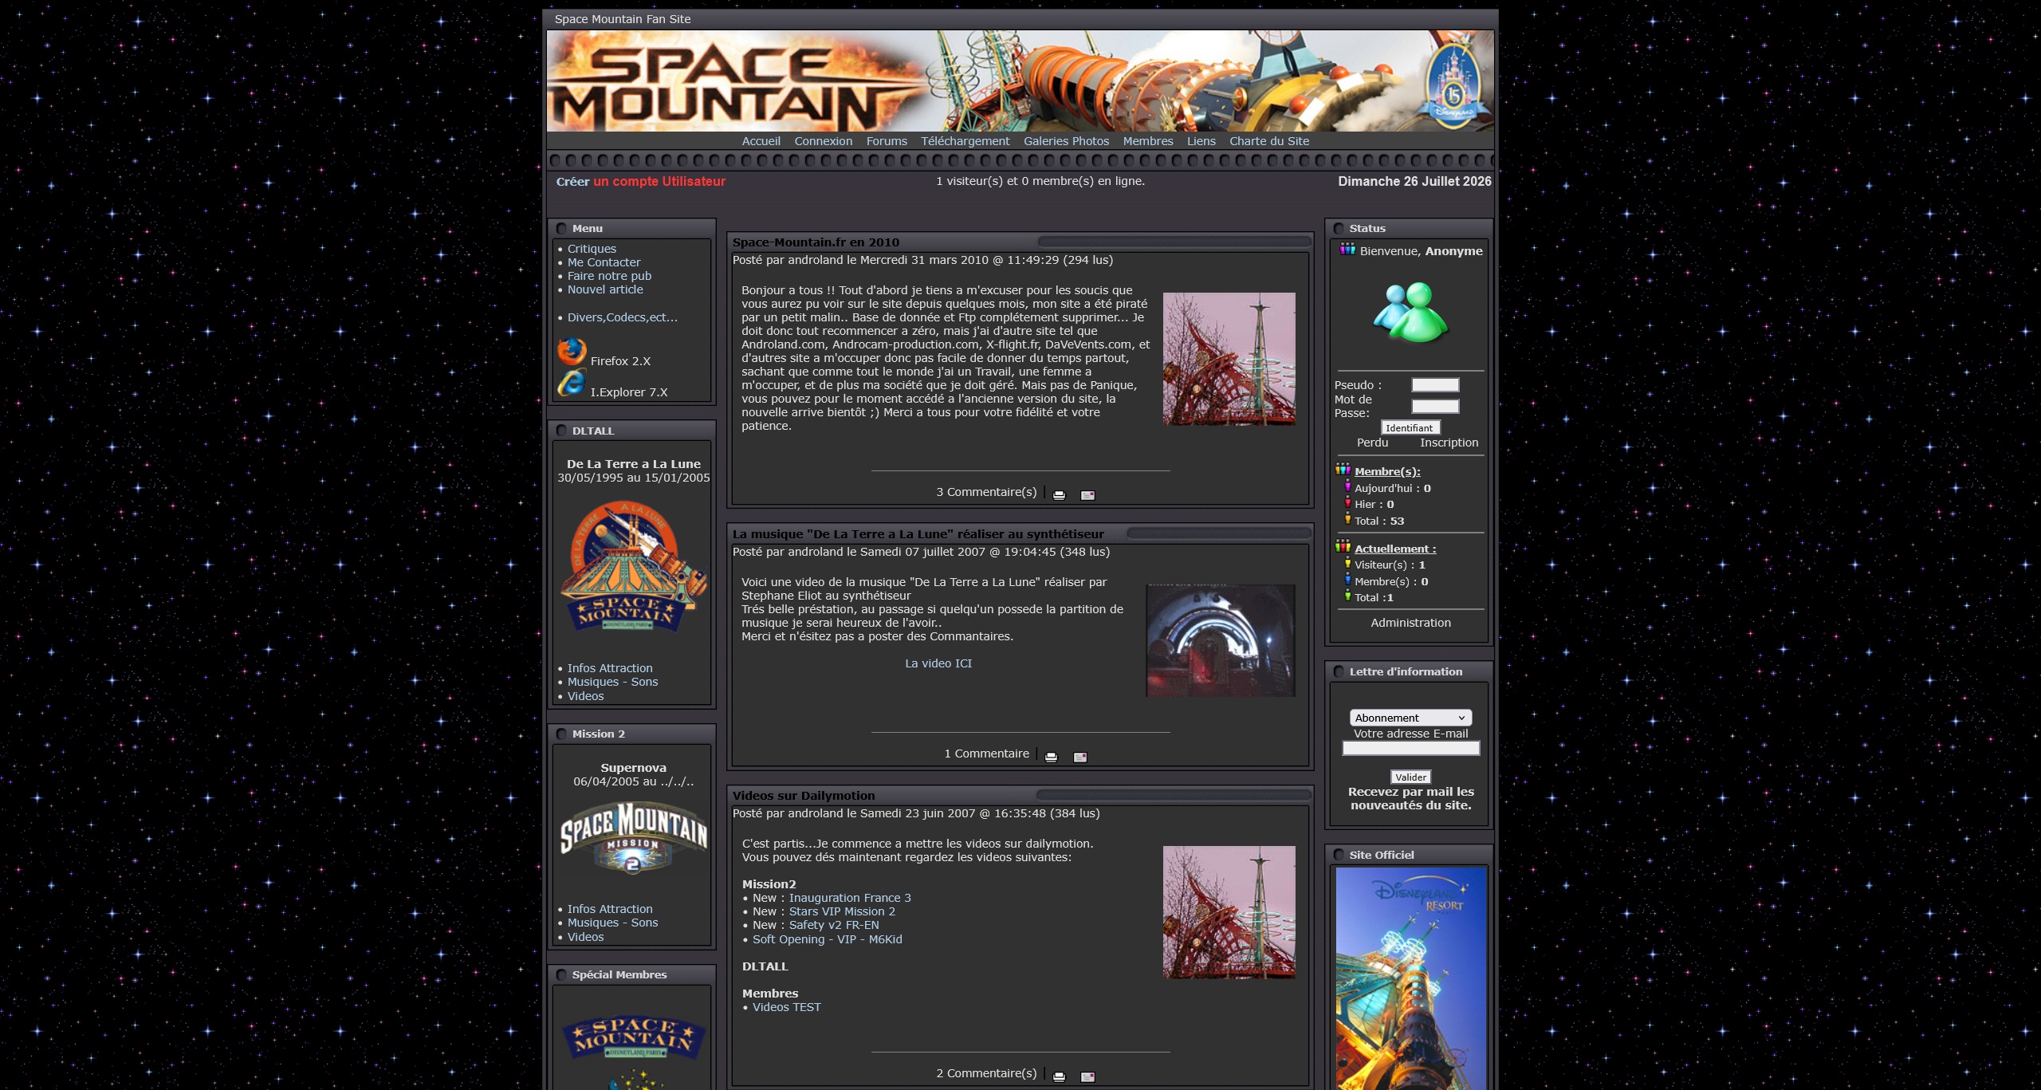Viewport: 2041px width, 1090px height.
Task: Open DLTALL Infos Attraction link
Action: point(610,668)
